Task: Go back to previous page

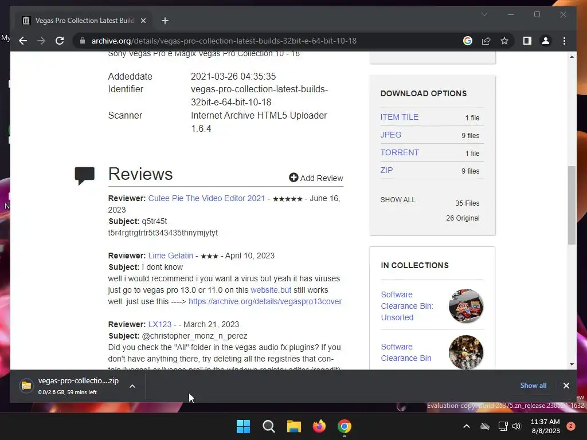Action: tap(23, 41)
